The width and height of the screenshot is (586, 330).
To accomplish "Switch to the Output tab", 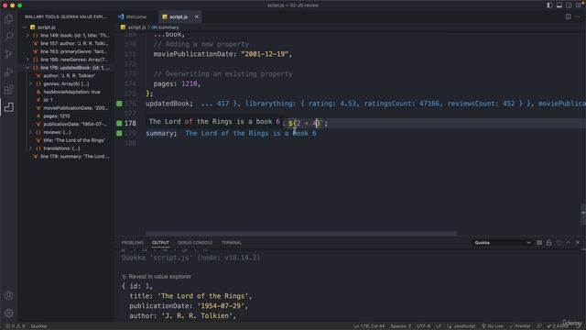I will (160, 243).
